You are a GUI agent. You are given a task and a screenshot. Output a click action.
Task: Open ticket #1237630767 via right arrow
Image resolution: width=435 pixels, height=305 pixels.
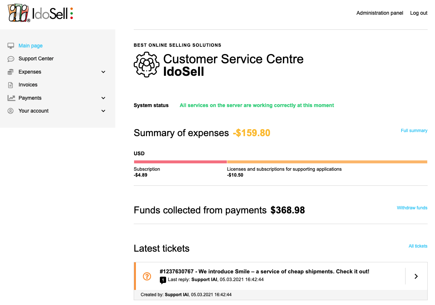(416, 276)
